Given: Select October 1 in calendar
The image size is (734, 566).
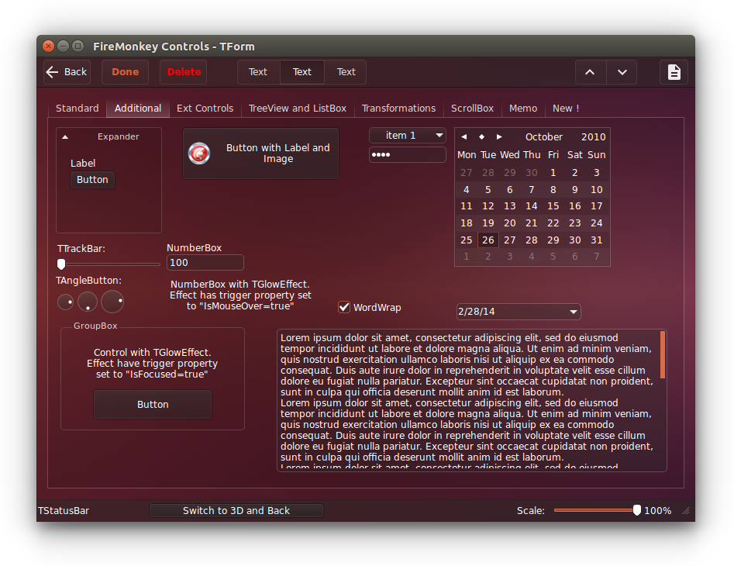Looking at the screenshot, I should 553,173.
